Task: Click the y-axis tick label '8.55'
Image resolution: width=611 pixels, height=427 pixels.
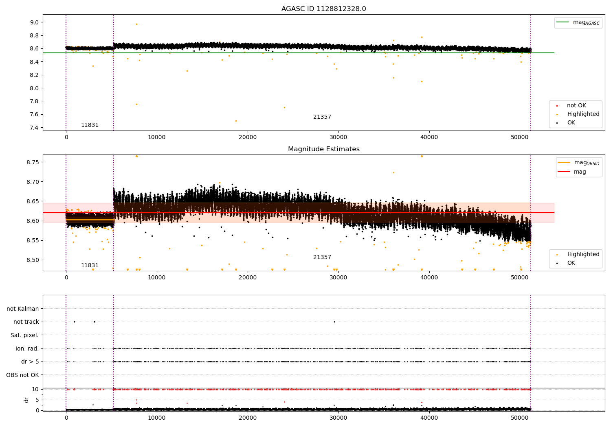Action: tap(33, 241)
